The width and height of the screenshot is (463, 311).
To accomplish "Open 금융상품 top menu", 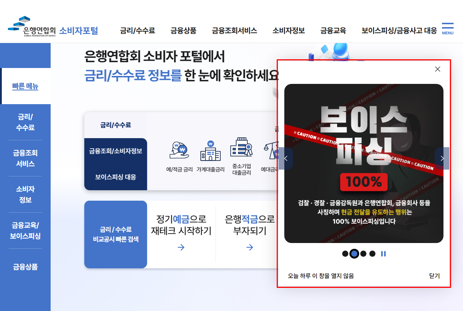I will point(183,31).
